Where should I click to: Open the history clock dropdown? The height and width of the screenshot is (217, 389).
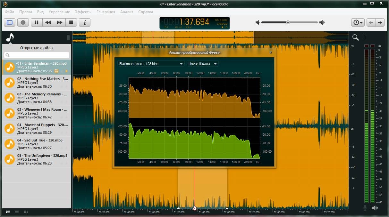[358, 22]
